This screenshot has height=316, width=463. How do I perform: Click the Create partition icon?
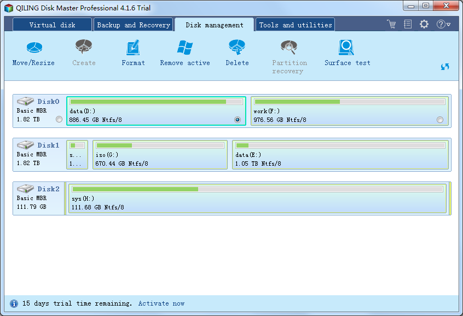(x=84, y=47)
